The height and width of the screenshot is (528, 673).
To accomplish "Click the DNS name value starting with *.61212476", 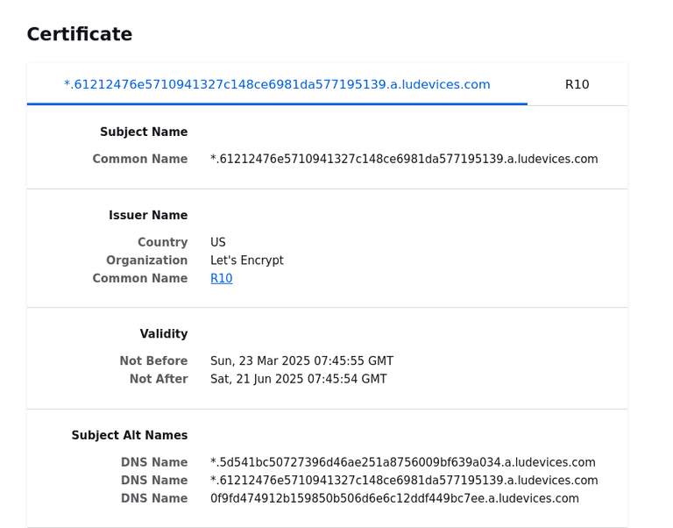I will [x=404, y=481].
